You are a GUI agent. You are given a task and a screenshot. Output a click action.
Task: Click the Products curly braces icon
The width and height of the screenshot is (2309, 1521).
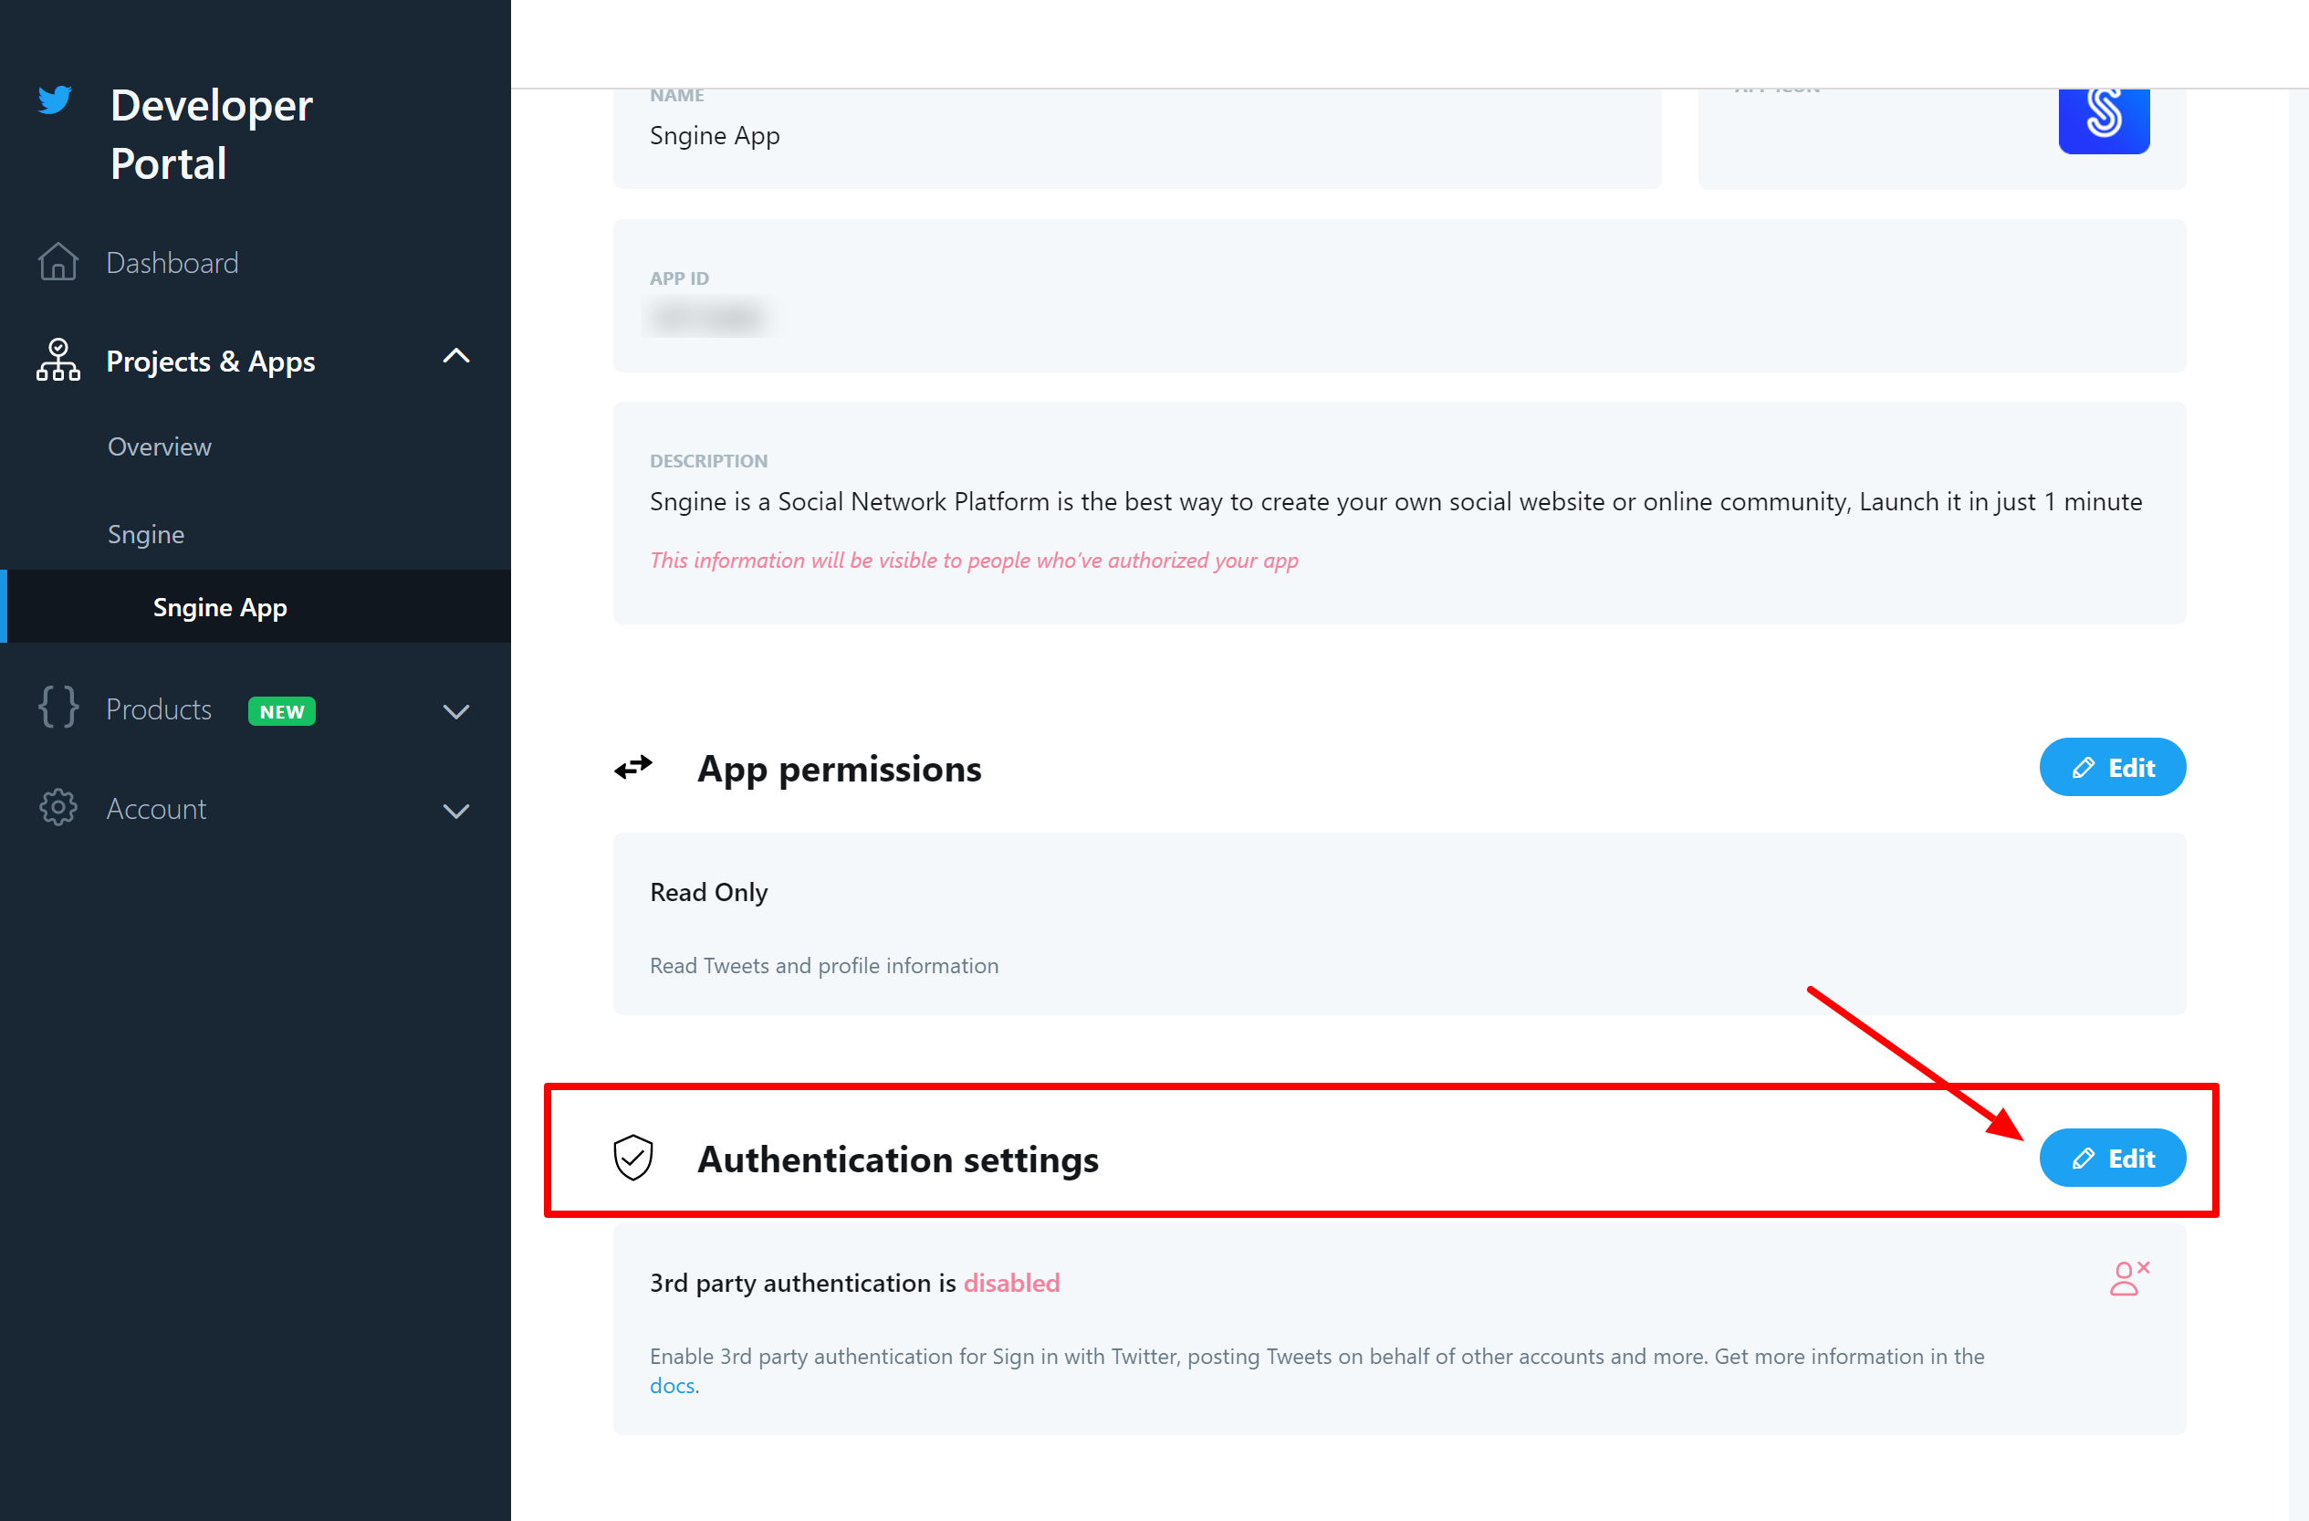point(58,708)
